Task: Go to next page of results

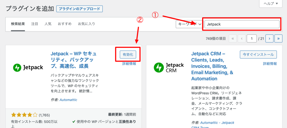Action: pyautogui.click(x=269, y=39)
